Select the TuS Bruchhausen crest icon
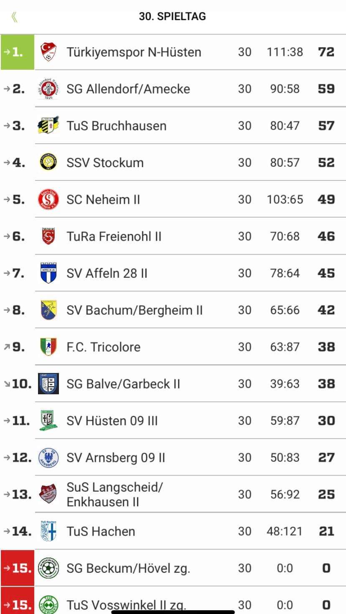This screenshot has height=614, width=346. [48, 125]
